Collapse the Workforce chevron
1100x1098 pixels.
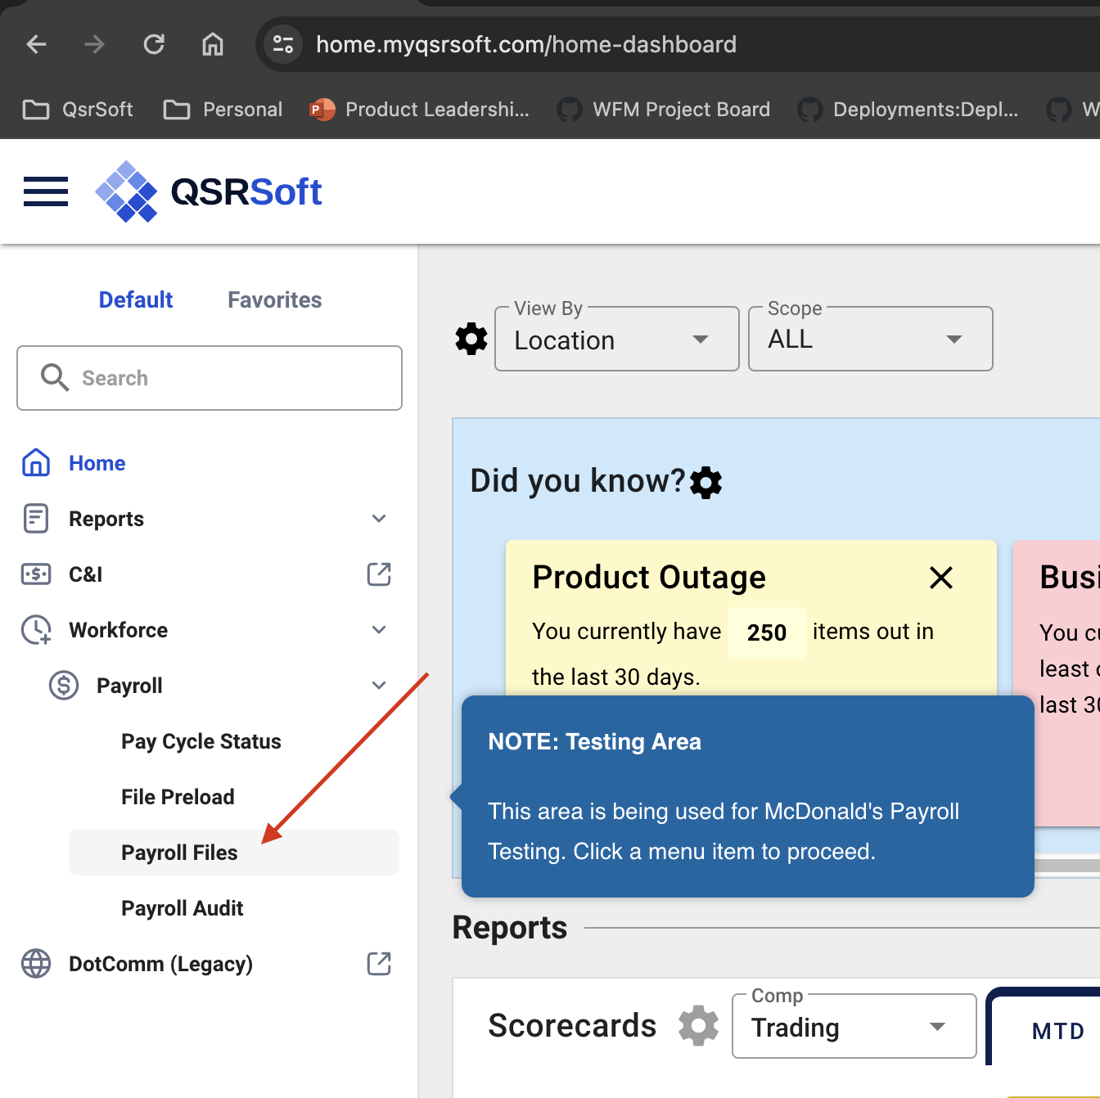click(x=379, y=630)
